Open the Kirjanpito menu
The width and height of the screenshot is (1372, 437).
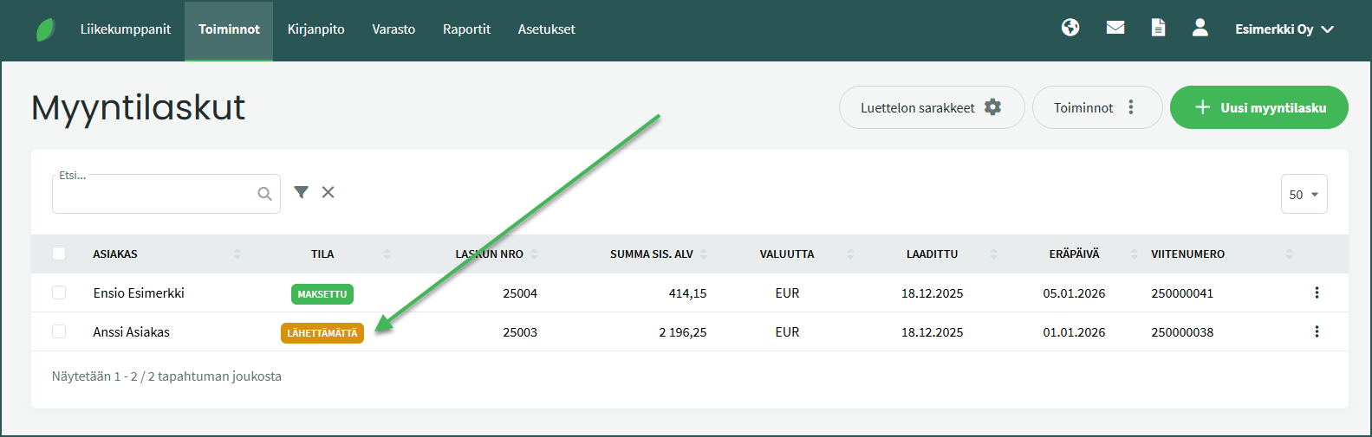315,29
